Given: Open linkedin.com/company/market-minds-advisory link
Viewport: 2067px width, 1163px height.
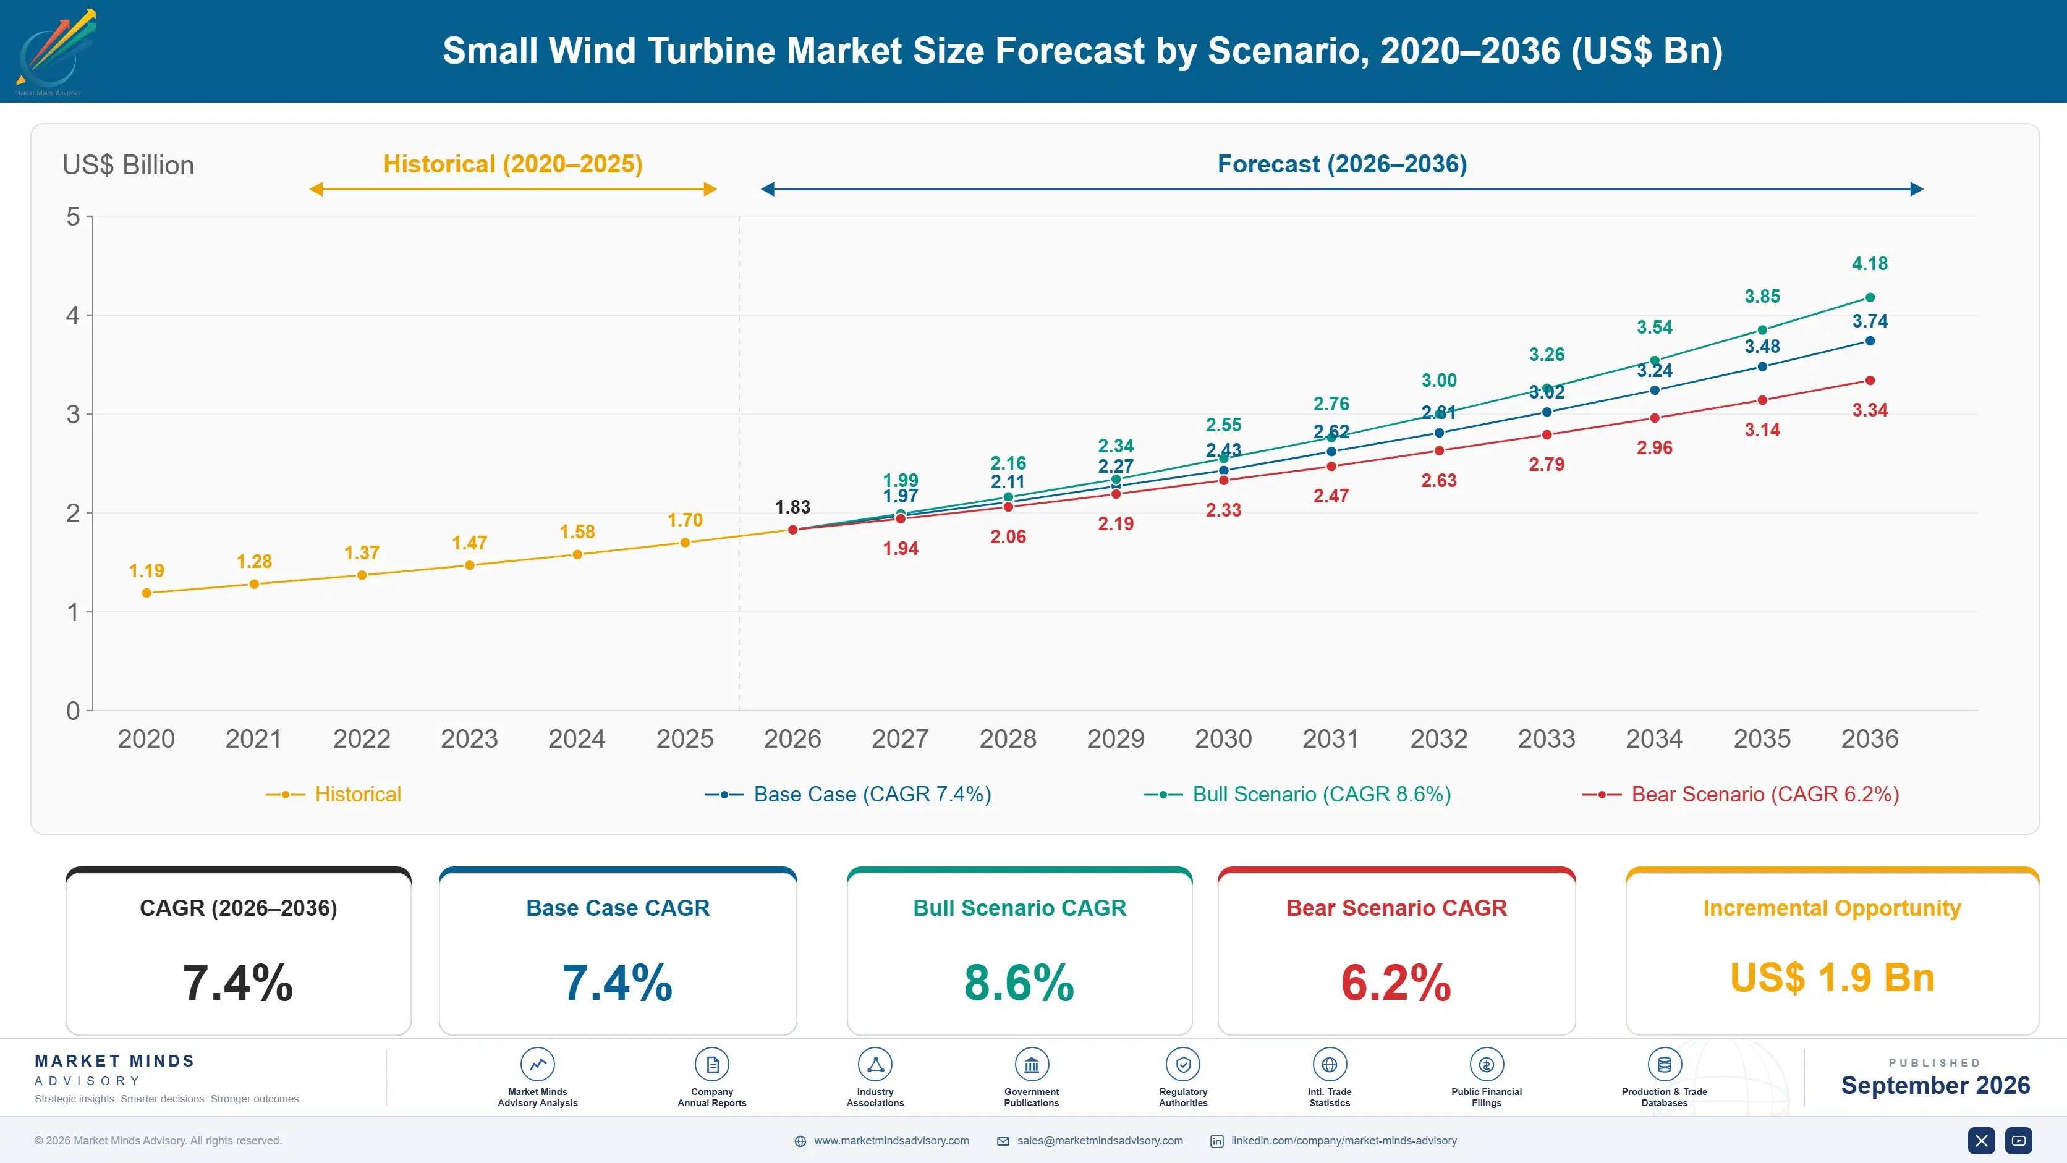Looking at the screenshot, I should tap(1344, 1141).
